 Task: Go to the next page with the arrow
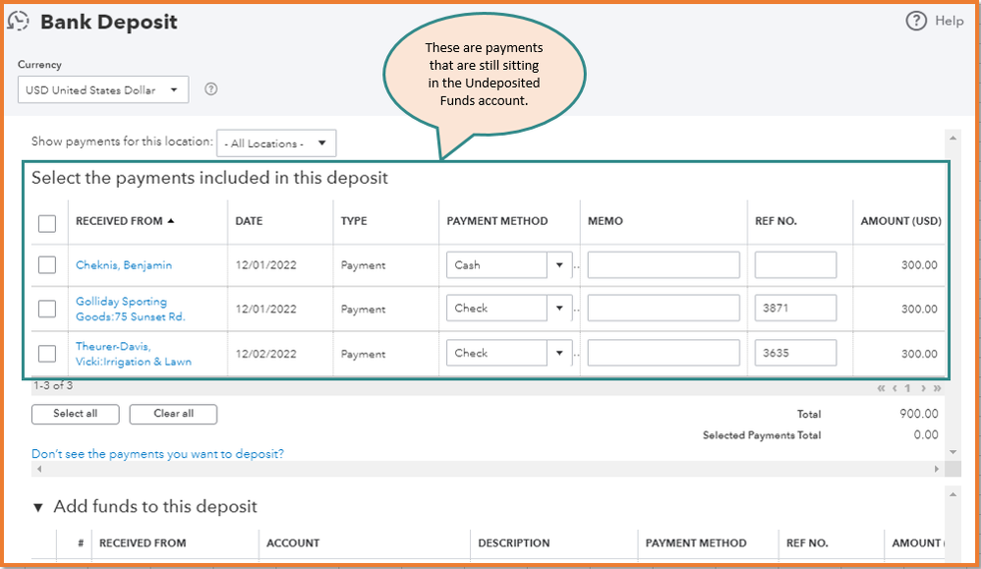tap(921, 387)
